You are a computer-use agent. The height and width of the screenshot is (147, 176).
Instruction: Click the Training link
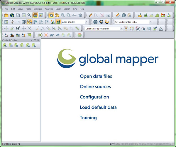coord(88,118)
